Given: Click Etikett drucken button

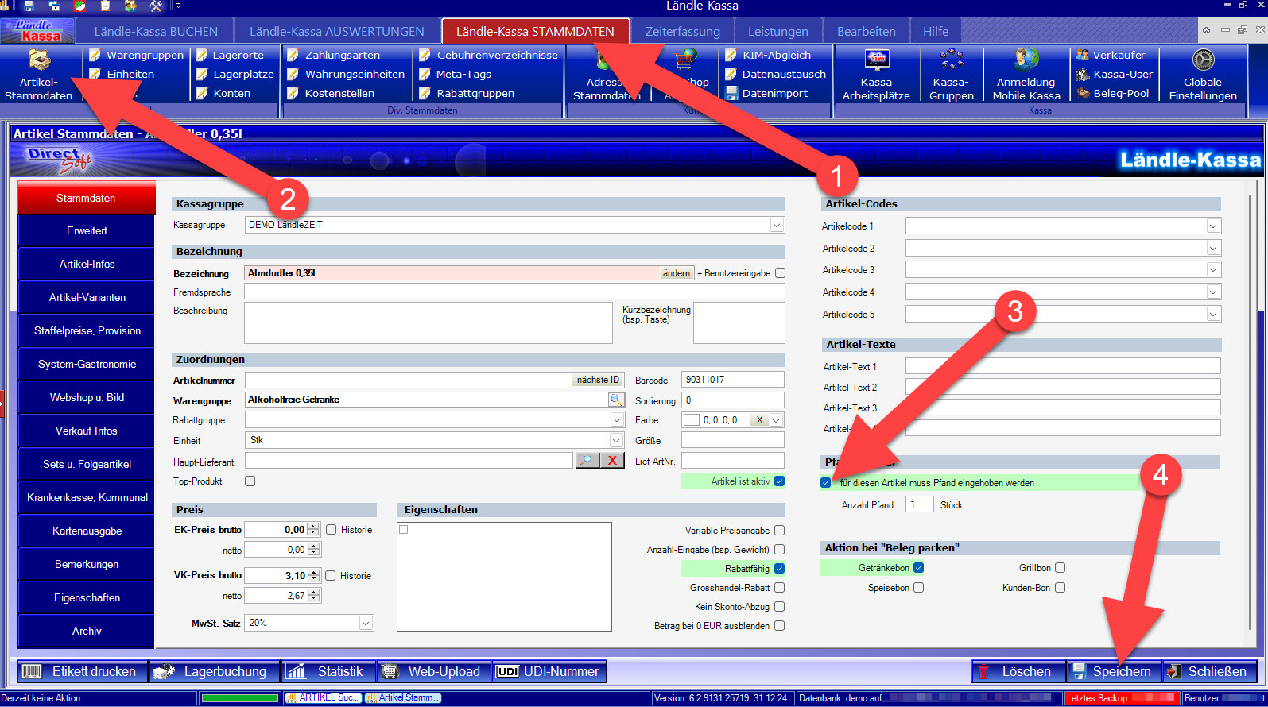Looking at the screenshot, I should click(x=83, y=672).
